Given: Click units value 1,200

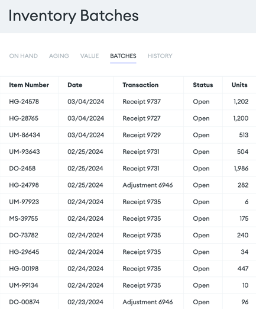Looking at the screenshot, I should 241,118.
